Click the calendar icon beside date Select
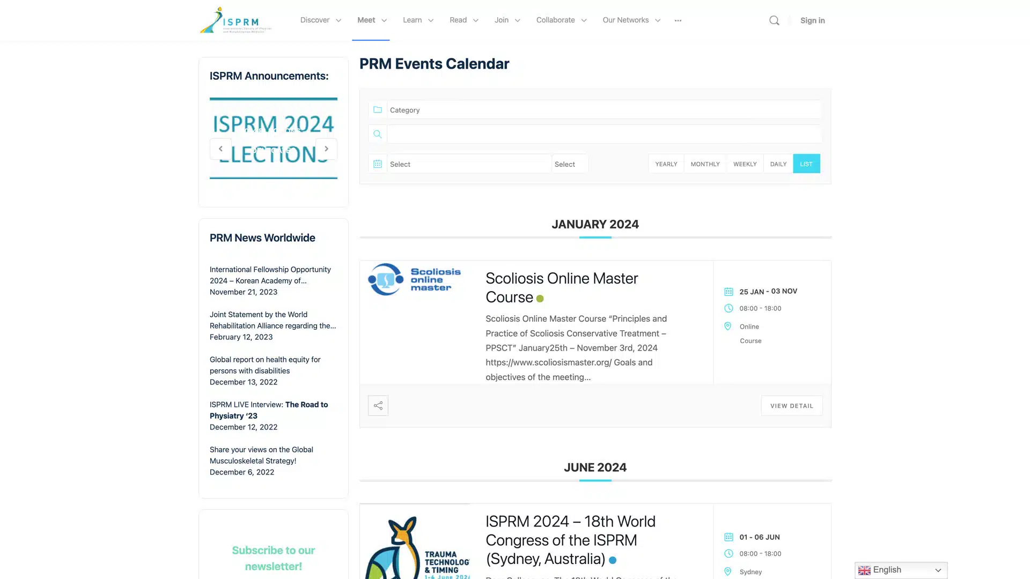 pyautogui.click(x=378, y=164)
